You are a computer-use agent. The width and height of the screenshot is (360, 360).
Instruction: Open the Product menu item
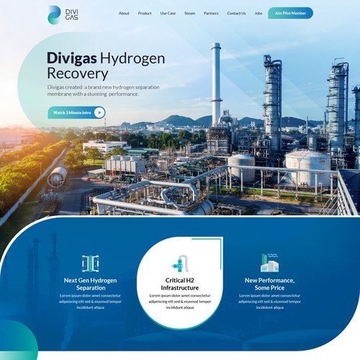(145, 13)
